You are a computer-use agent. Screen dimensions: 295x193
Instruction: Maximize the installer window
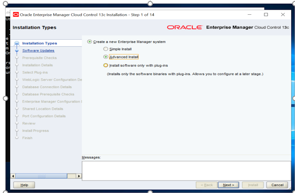pyautogui.click(x=265, y=14)
